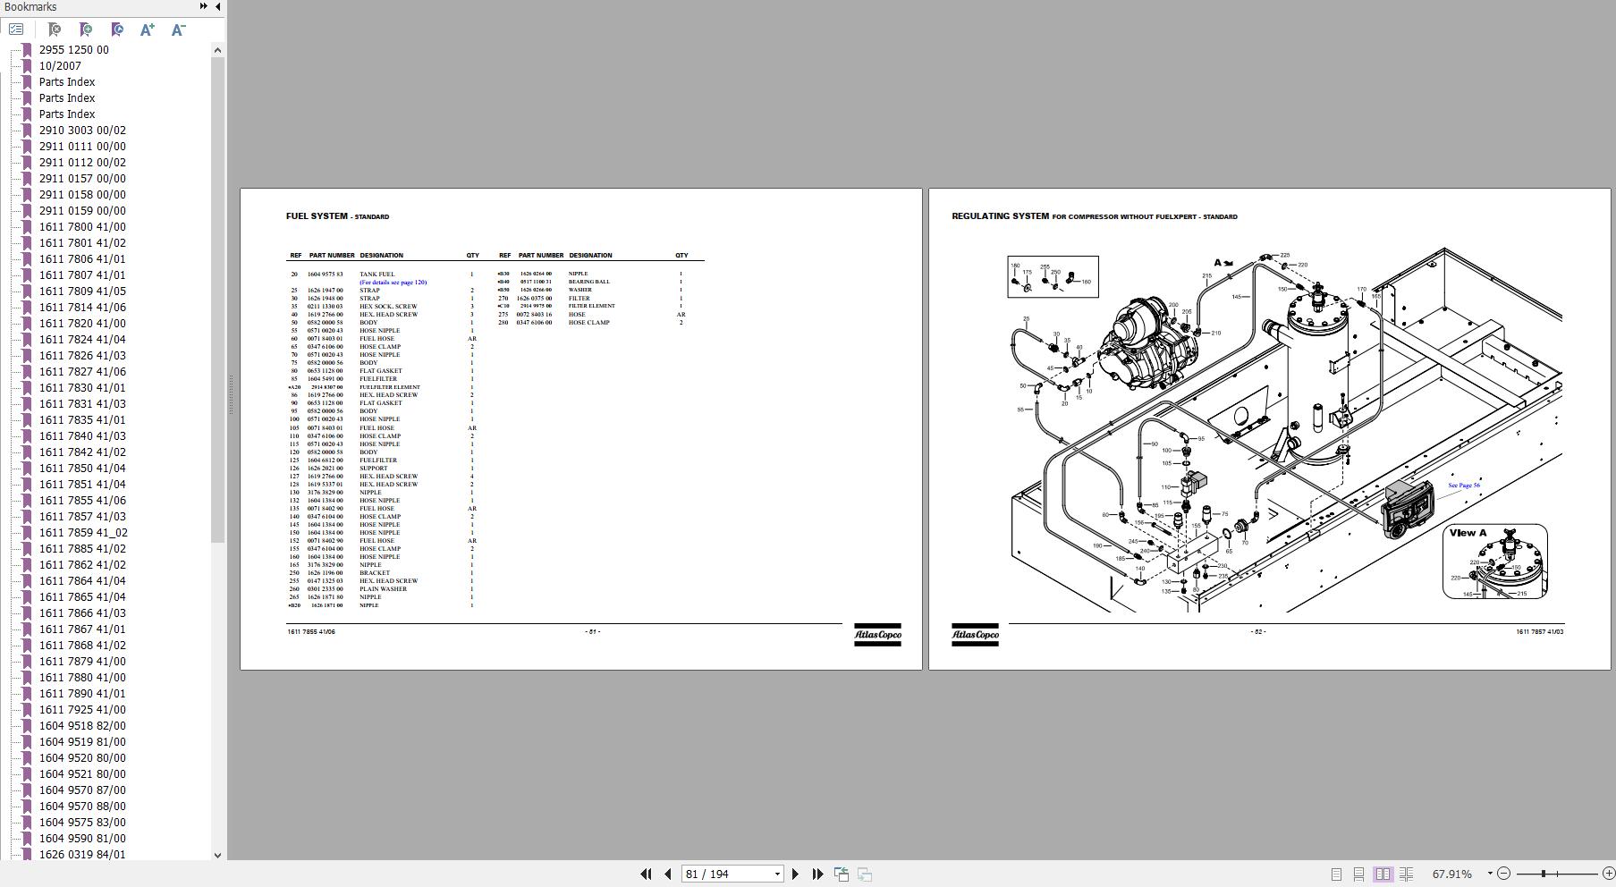Open bookmark 1604 9590 81/00
Viewport: 1616px width, 887px height.
click(x=82, y=839)
